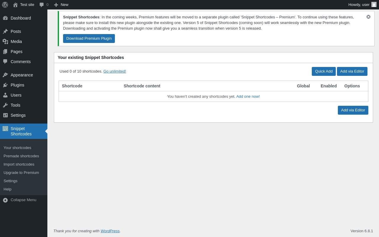The image size is (379, 237).
Task: Open the Media library icon
Action: click(x=5, y=41)
